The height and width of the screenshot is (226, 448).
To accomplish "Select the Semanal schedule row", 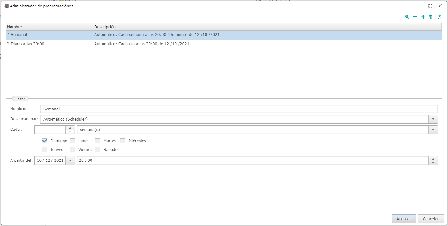I will click(x=224, y=35).
